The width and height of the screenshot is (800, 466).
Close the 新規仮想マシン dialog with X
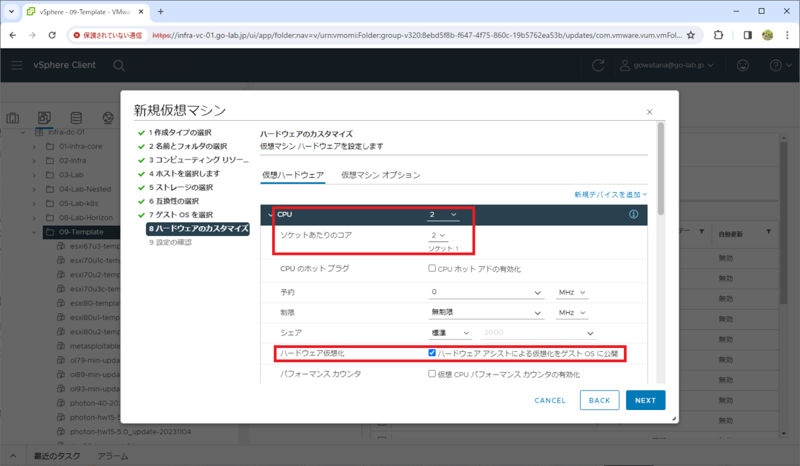[x=649, y=112]
